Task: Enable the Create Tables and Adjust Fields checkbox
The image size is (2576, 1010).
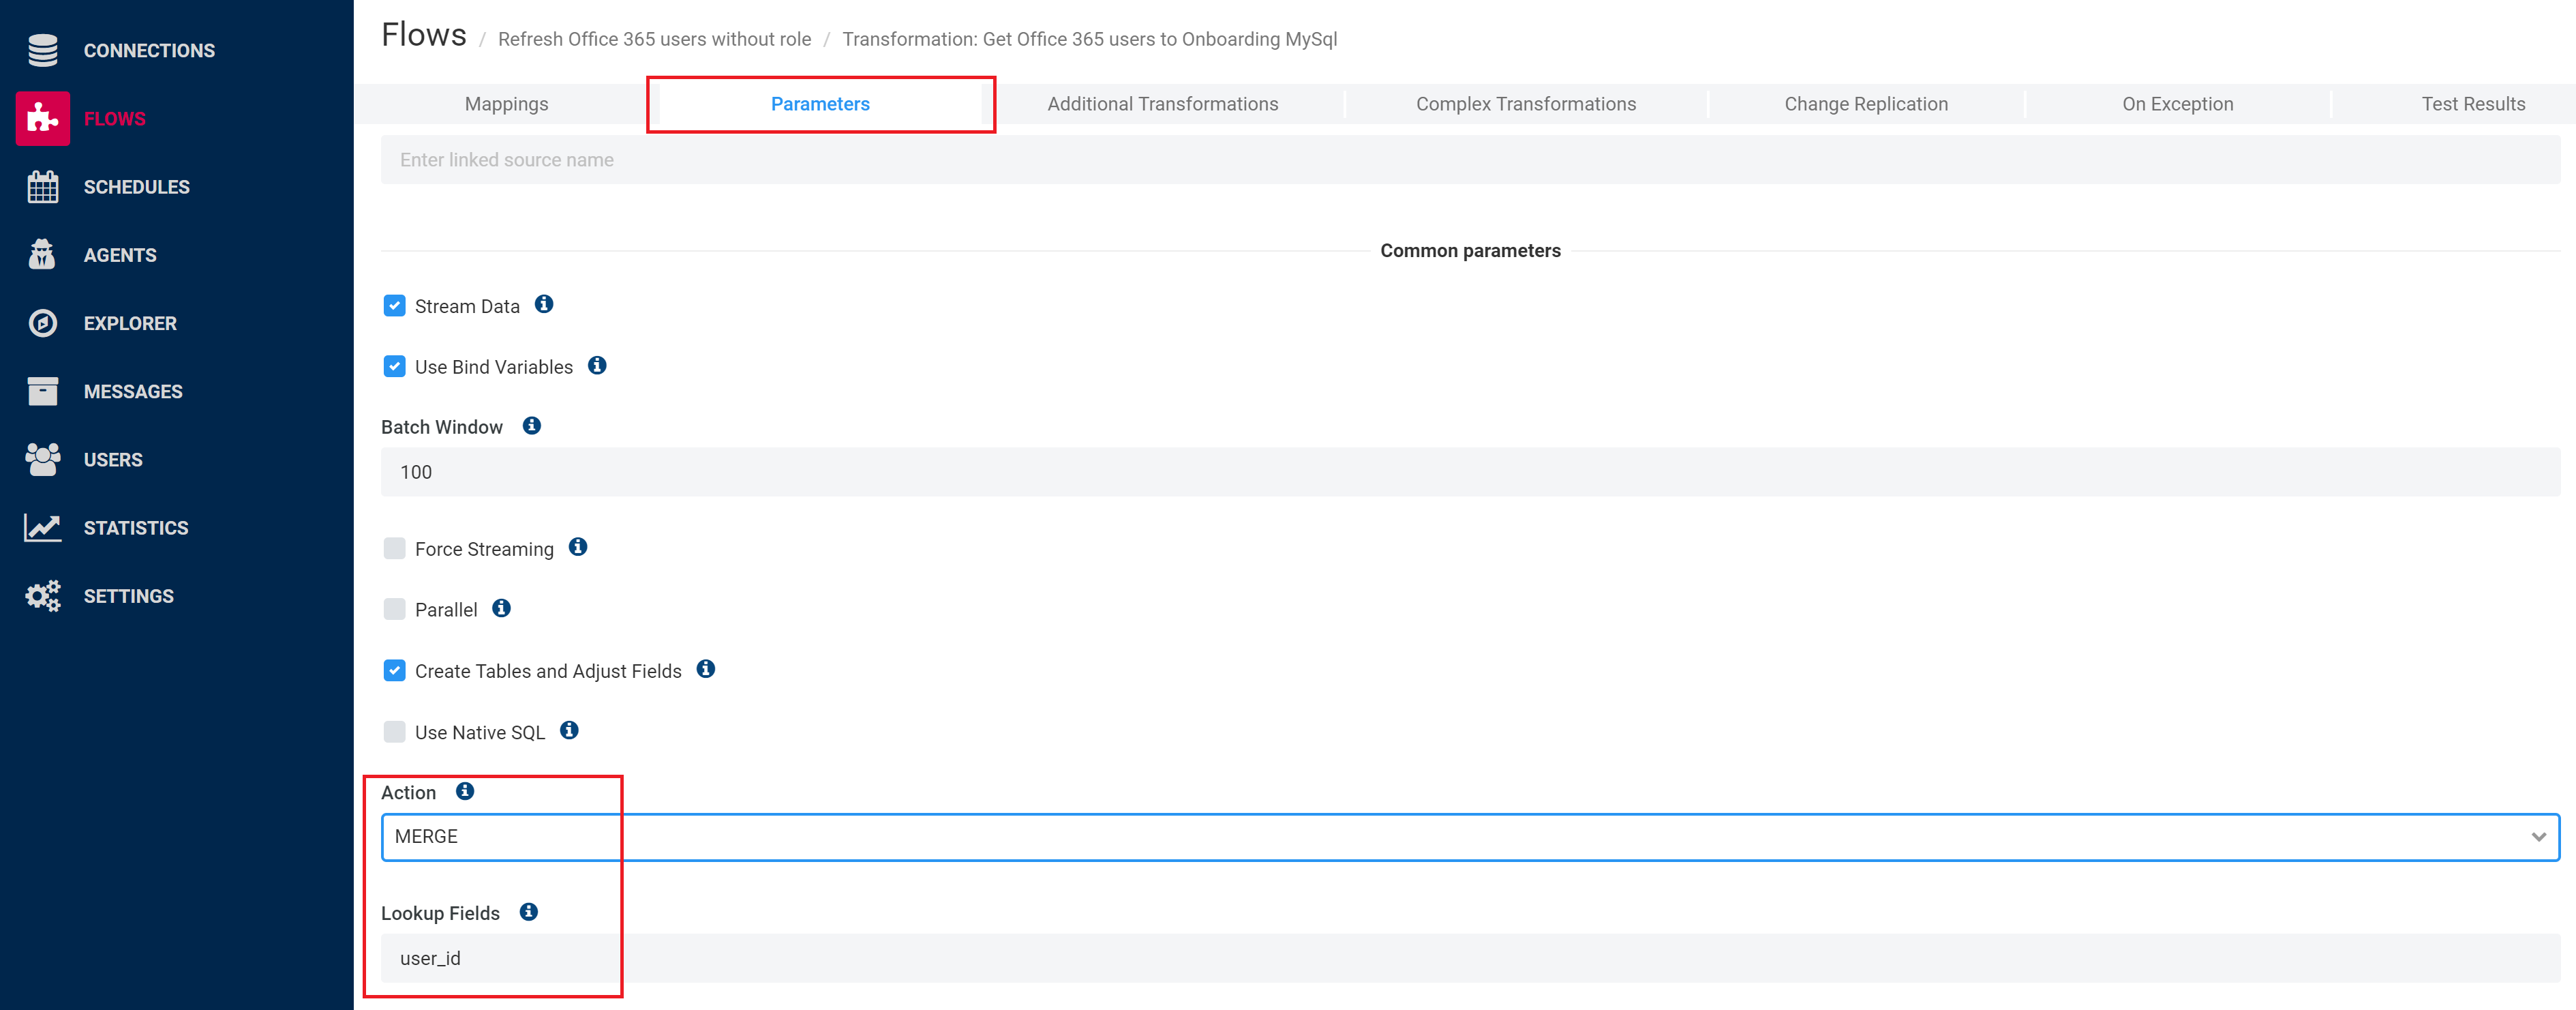Action: (x=394, y=670)
